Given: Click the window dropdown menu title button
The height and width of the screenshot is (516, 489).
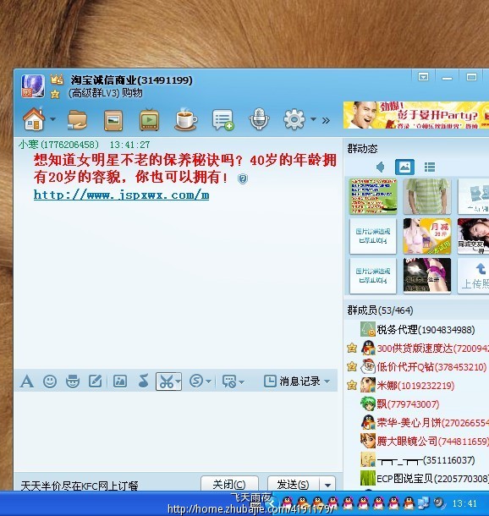Looking at the screenshot, I should point(423,77).
